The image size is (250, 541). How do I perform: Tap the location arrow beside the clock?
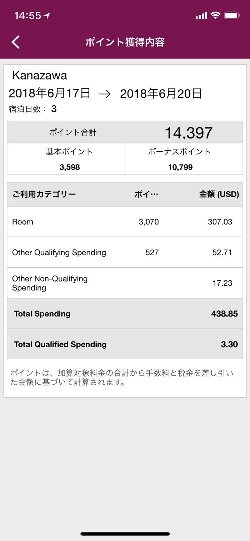pyautogui.click(x=47, y=16)
